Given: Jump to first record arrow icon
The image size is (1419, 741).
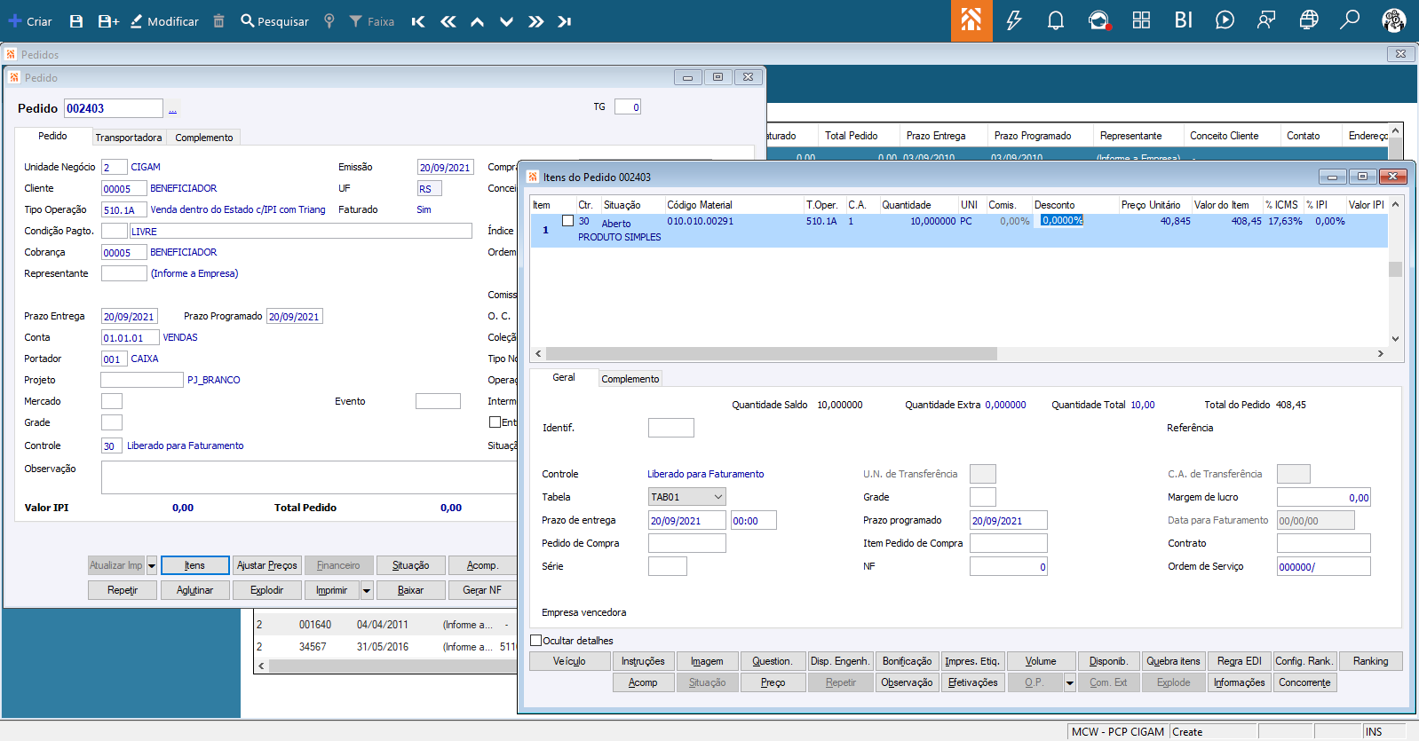Looking at the screenshot, I should tap(418, 21).
